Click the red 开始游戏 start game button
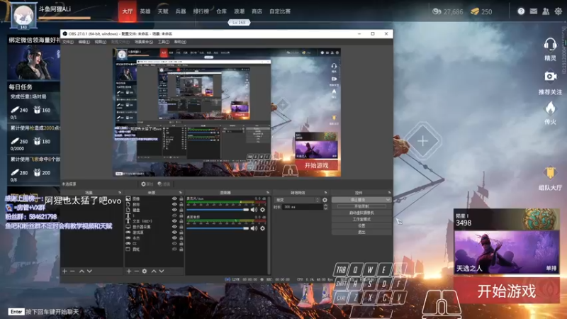567x319 pixels. [x=507, y=291]
